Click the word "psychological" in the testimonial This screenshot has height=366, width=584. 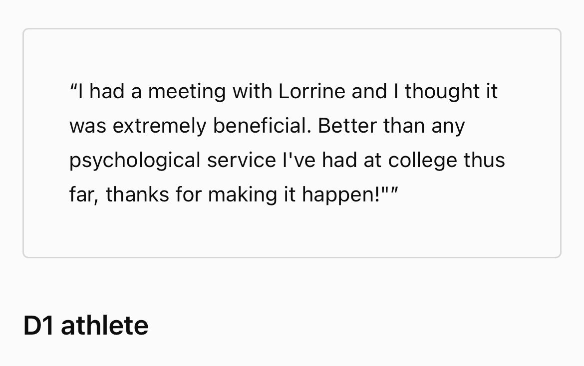pos(135,161)
